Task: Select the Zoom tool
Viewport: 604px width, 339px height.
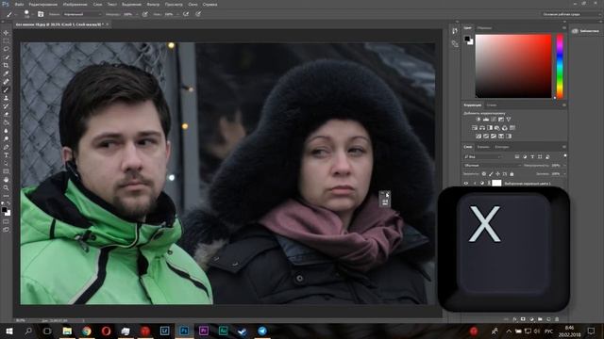Action: pos(6,188)
